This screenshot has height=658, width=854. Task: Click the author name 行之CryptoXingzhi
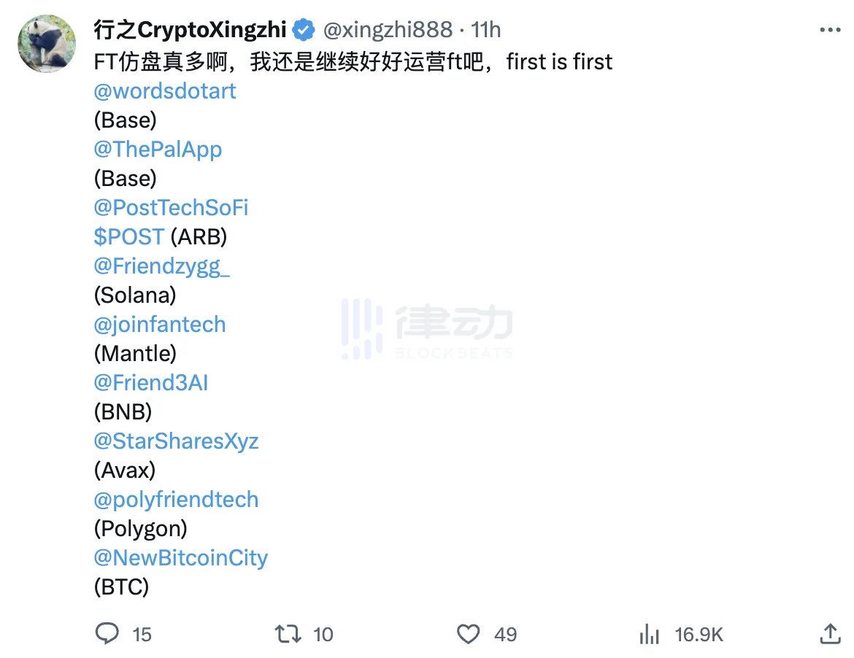click(190, 30)
